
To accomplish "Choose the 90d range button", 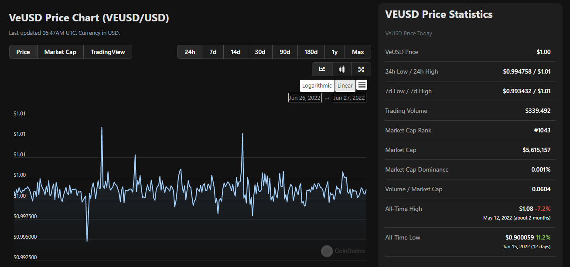I will coord(285,52).
